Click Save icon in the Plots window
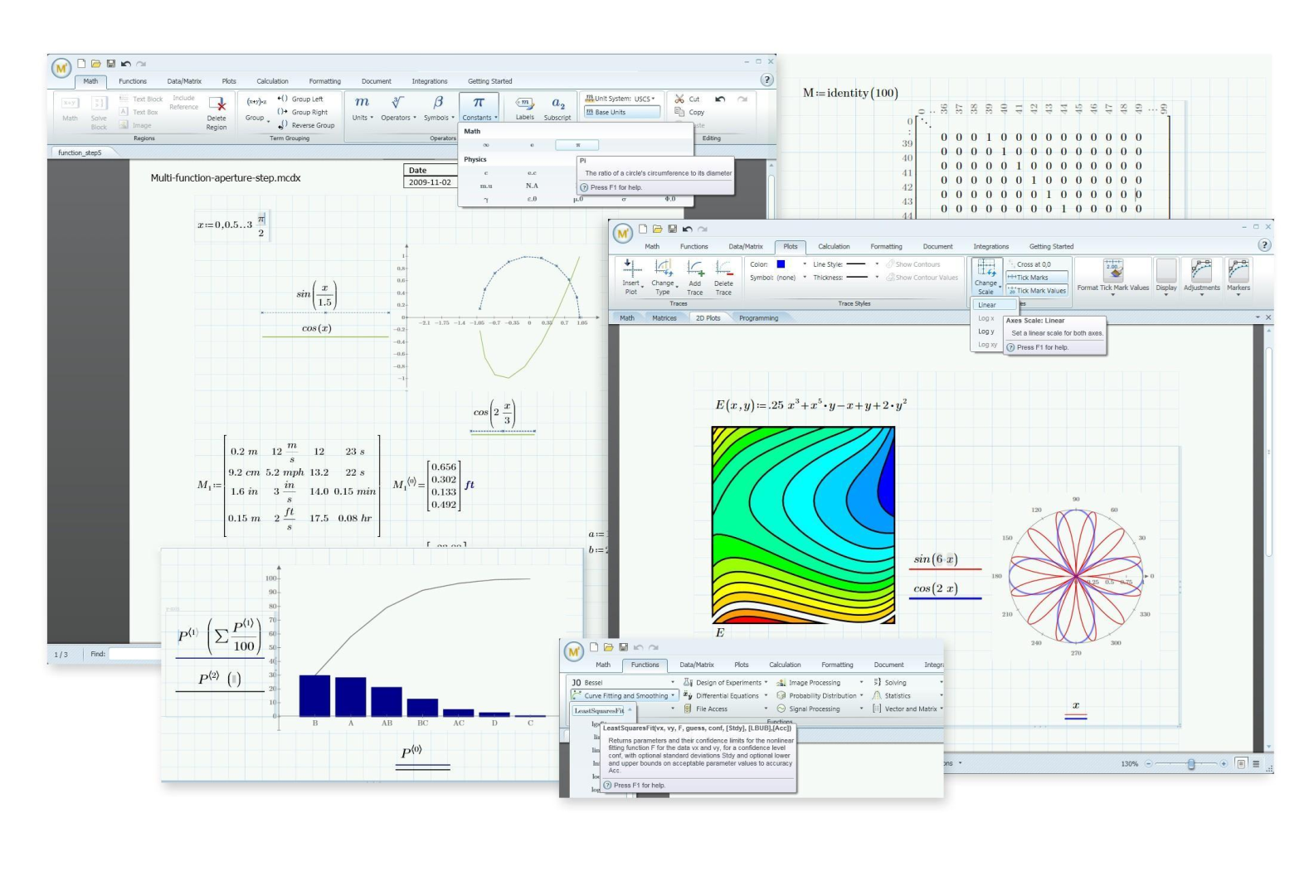This screenshot has width=1314, height=895. pyautogui.click(x=672, y=229)
